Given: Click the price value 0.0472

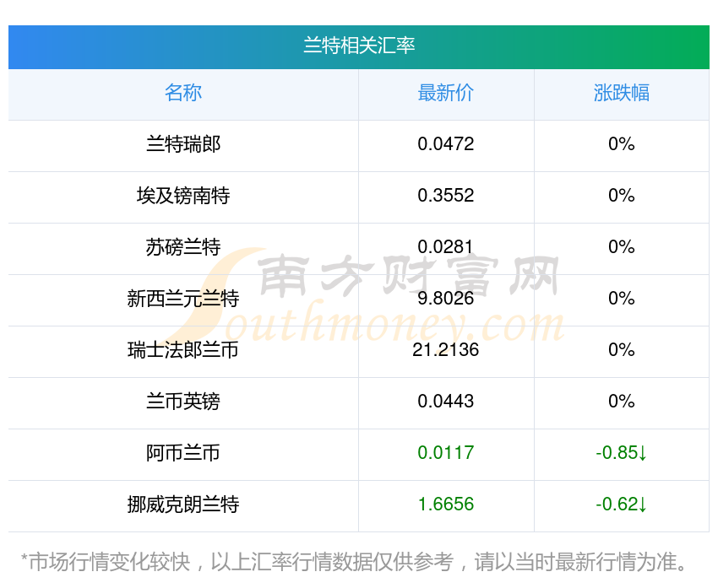Looking at the screenshot, I should [446, 144].
